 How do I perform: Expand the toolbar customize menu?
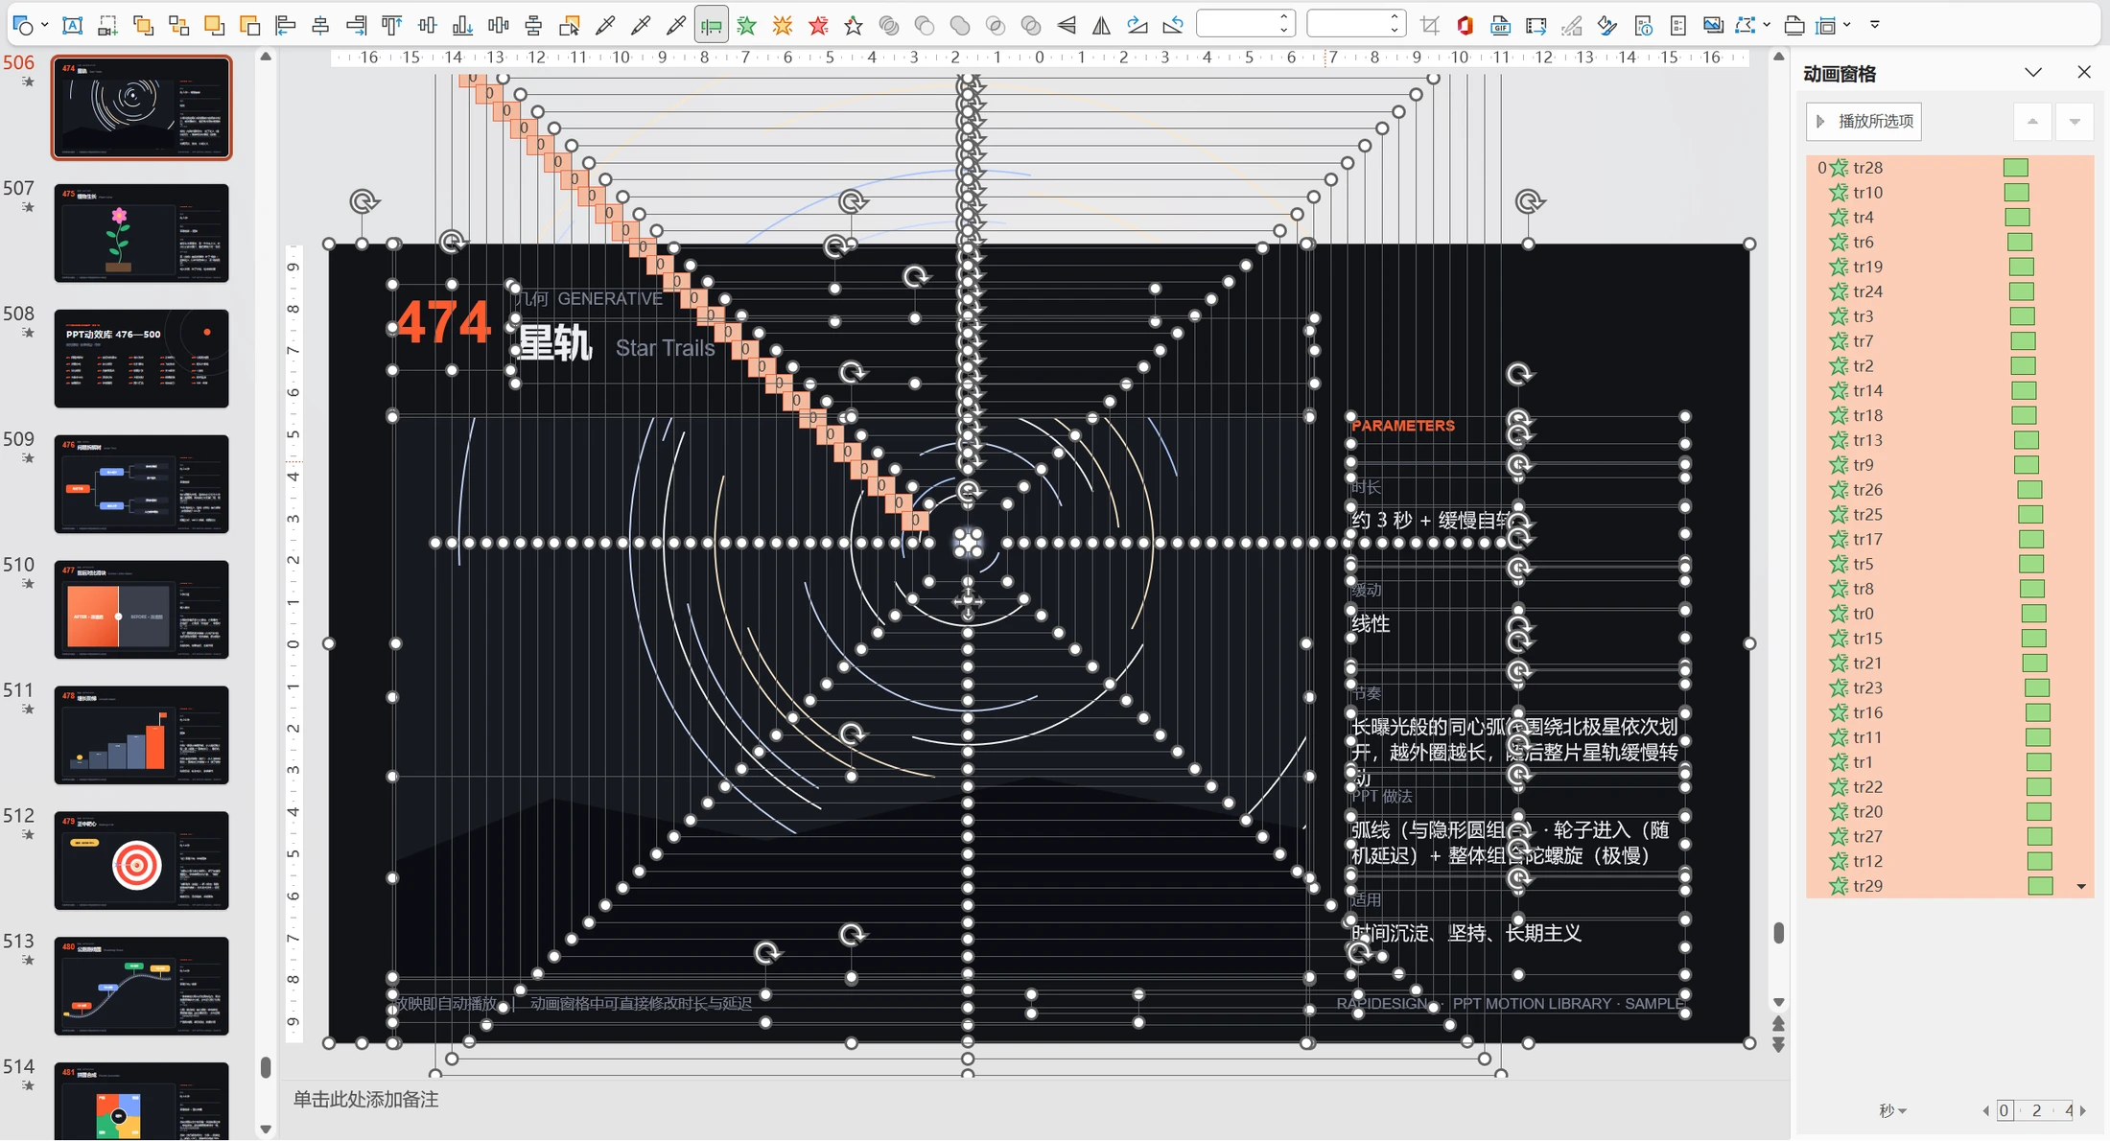tap(1875, 25)
